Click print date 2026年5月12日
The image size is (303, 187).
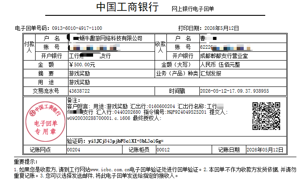coord(221,28)
